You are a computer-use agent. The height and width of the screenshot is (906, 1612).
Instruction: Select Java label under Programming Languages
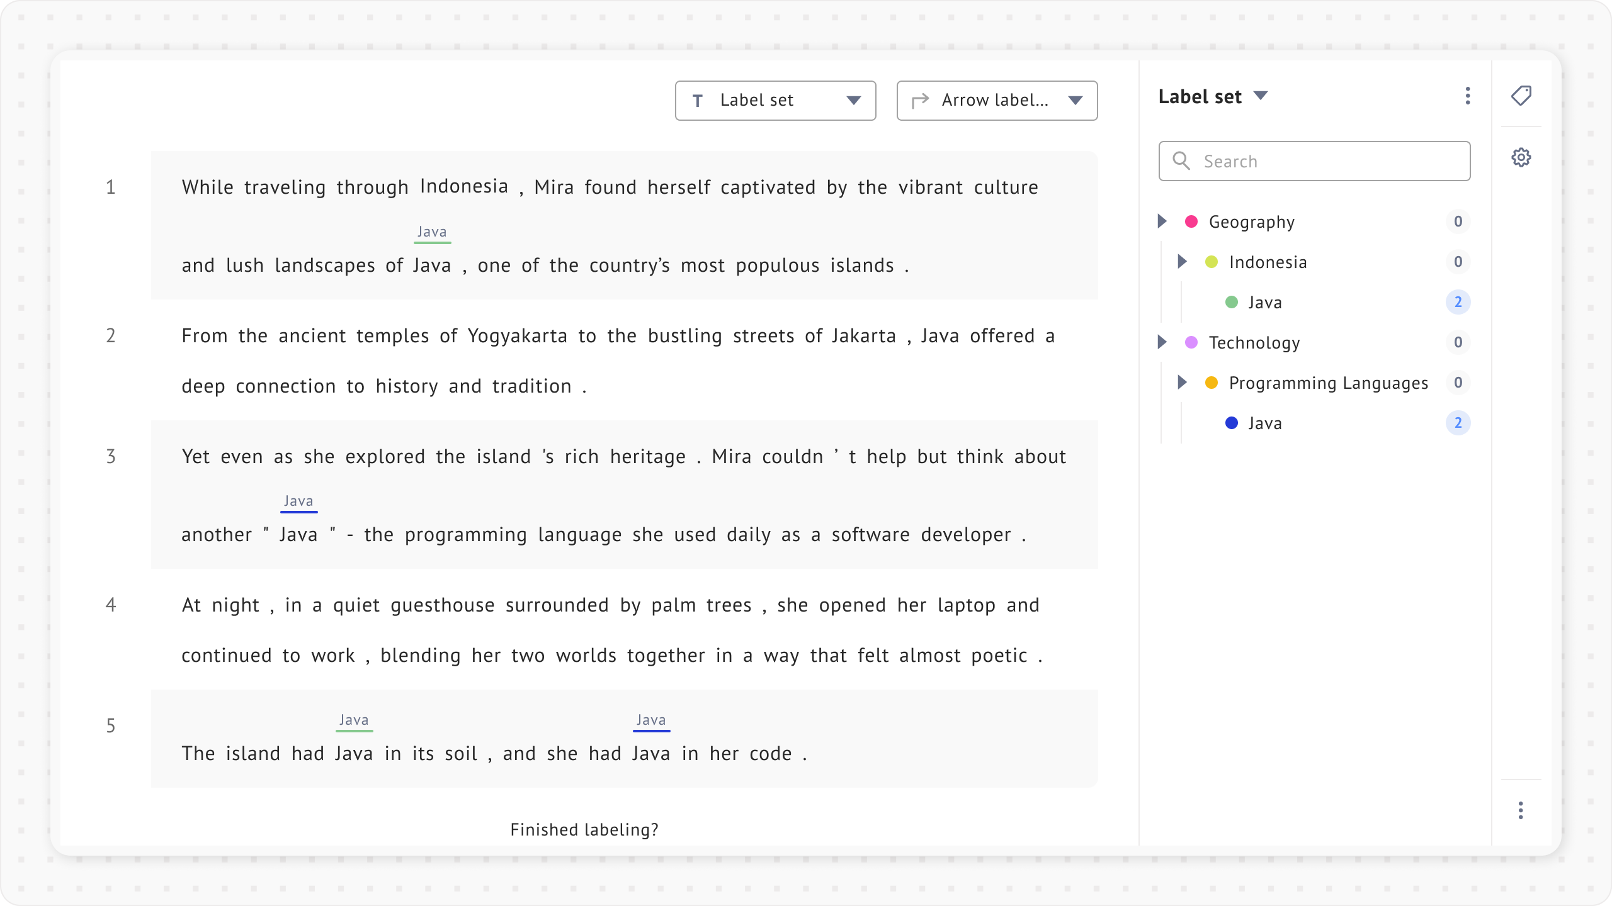pyautogui.click(x=1264, y=423)
